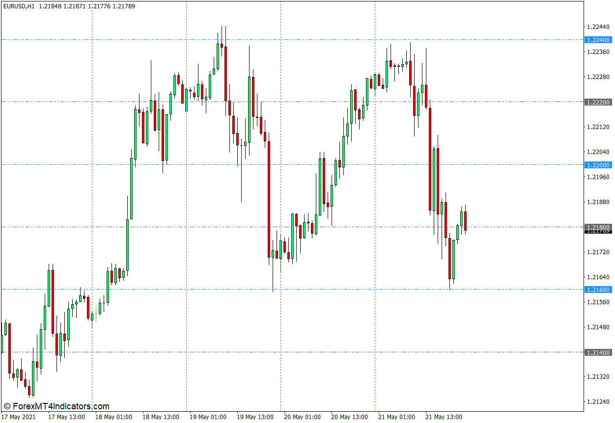Click the last red candle on the chart
The width and height of the screenshot is (615, 423).
point(465,221)
